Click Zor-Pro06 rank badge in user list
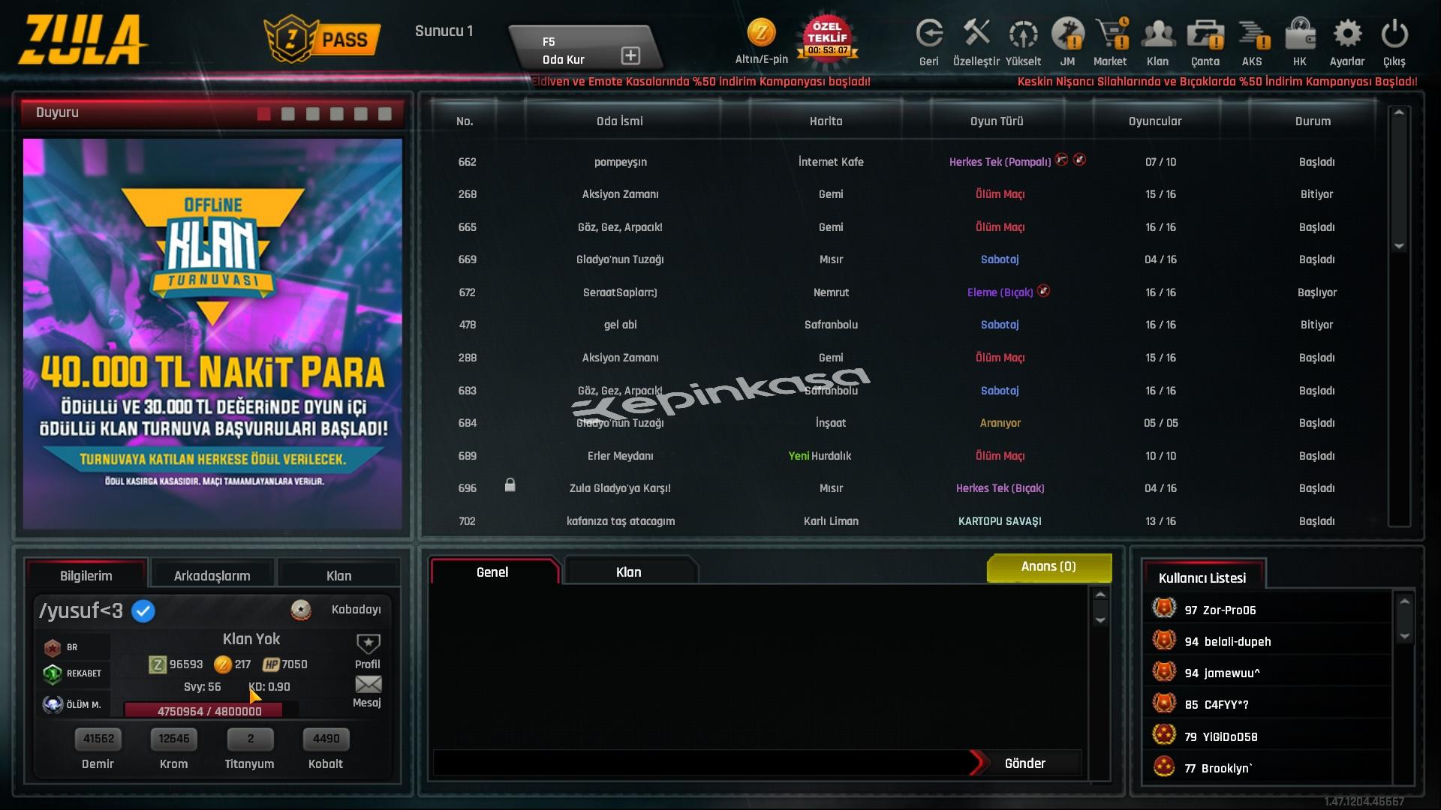1441x810 pixels. pyautogui.click(x=1164, y=607)
